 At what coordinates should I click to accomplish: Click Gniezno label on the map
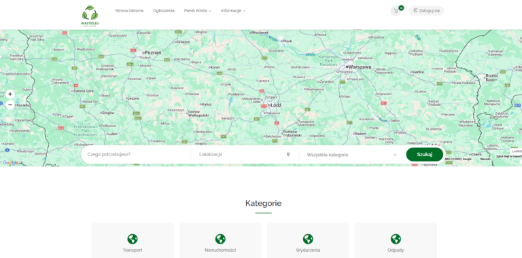pos(183,42)
